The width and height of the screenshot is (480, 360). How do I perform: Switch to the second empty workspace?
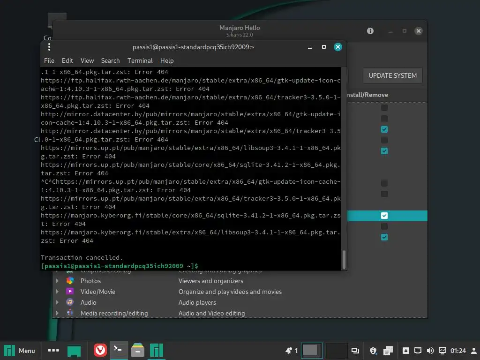tap(337, 351)
